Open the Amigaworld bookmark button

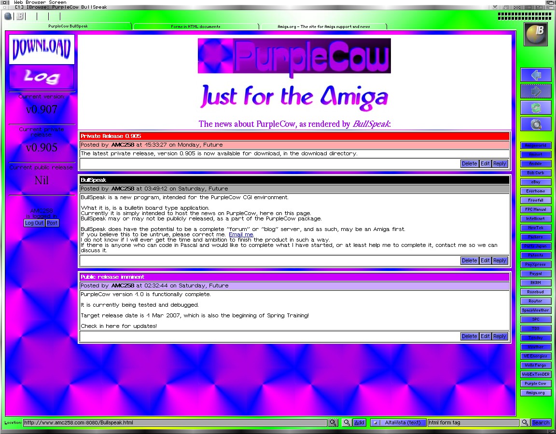point(535,145)
